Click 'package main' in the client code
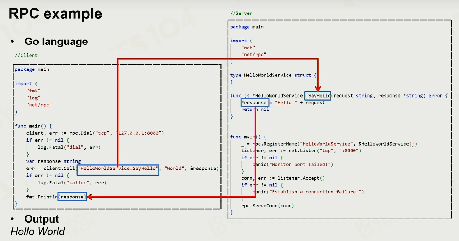 point(32,70)
